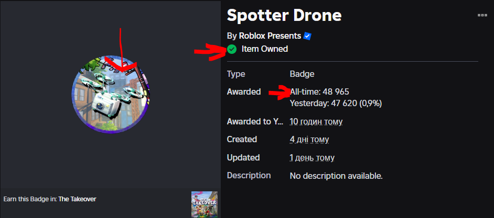Click the green Item Owned checkmark

point(232,49)
